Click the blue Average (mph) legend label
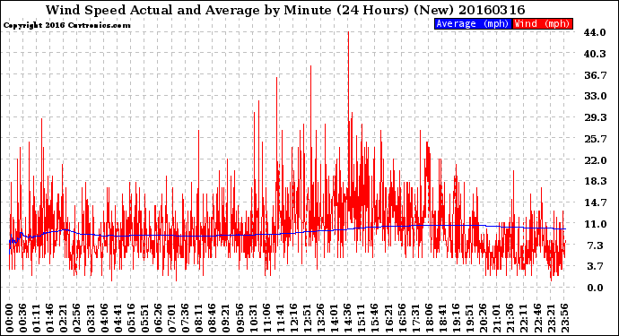The image size is (619, 336). [473, 23]
